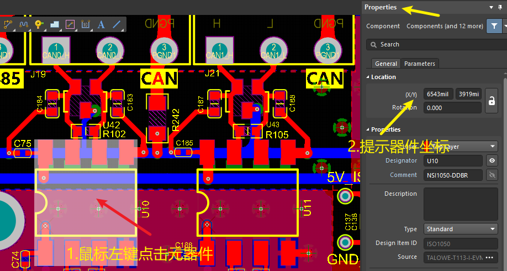Click CAN1_H pad 1 of J21
This screenshot has height=271, width=507.
220,50
